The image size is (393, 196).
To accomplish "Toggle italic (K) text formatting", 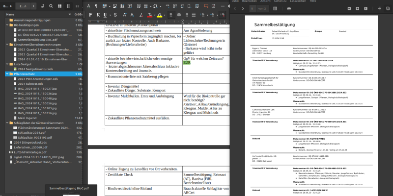I will pos(98,15).
